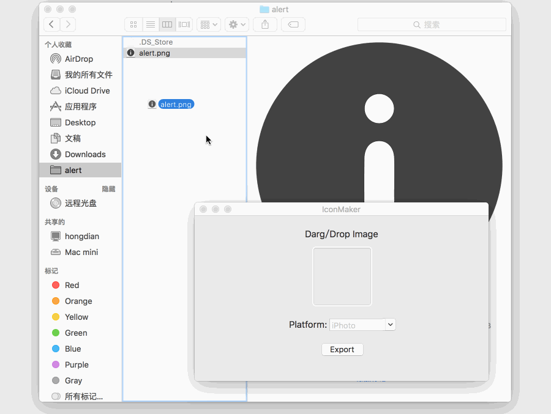
Task: Close the IconMaker window
Action: pos(203,209)
